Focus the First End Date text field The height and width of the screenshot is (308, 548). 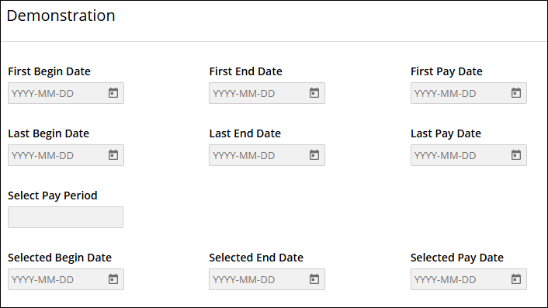[x=259, y=93]
